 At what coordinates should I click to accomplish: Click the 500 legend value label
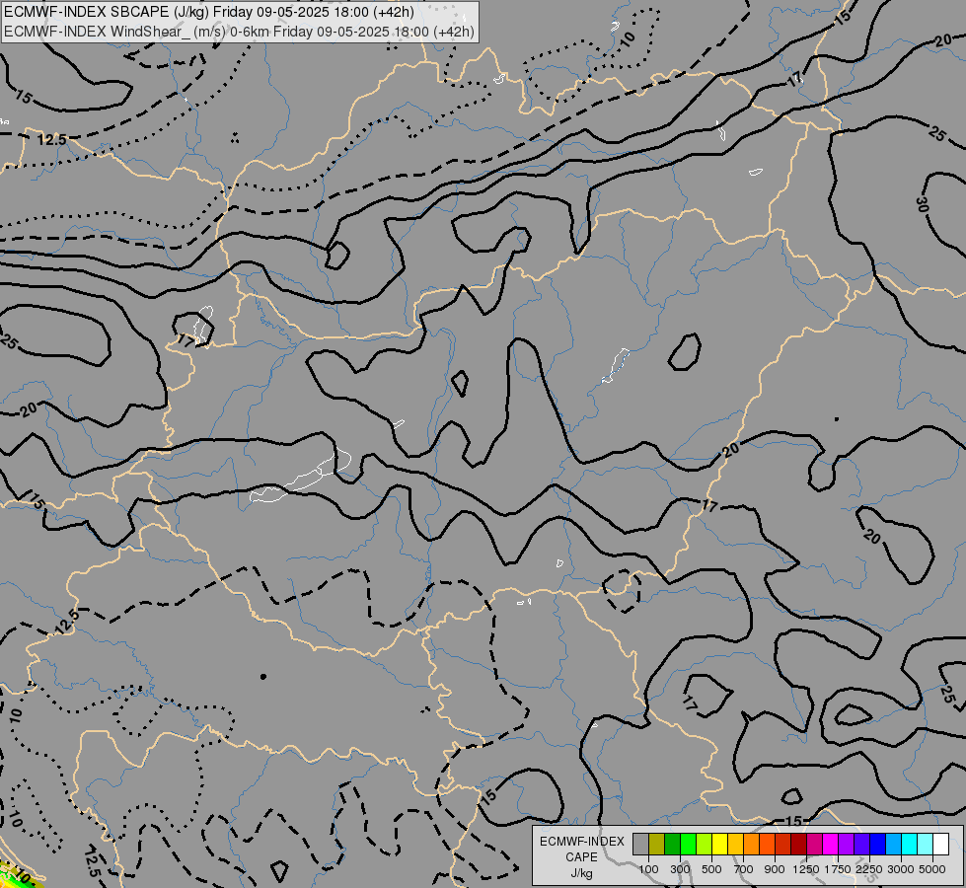tap(711, 869)
